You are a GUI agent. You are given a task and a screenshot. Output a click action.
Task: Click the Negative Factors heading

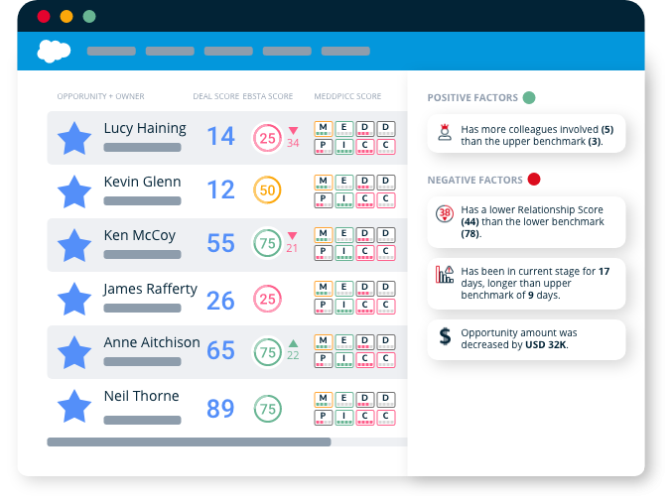(x=474, y=180)
